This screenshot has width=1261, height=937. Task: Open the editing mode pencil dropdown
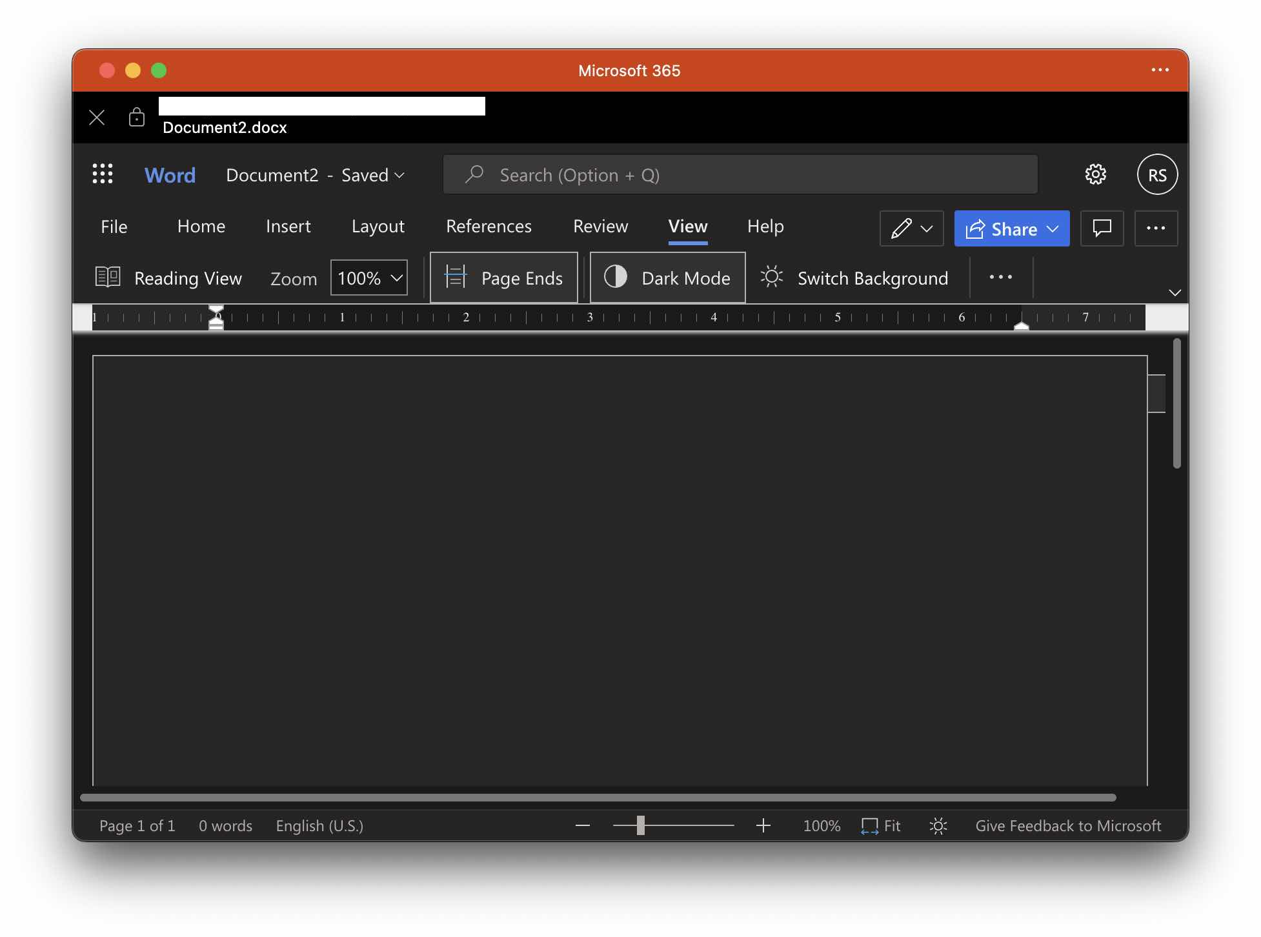[911, 228]
